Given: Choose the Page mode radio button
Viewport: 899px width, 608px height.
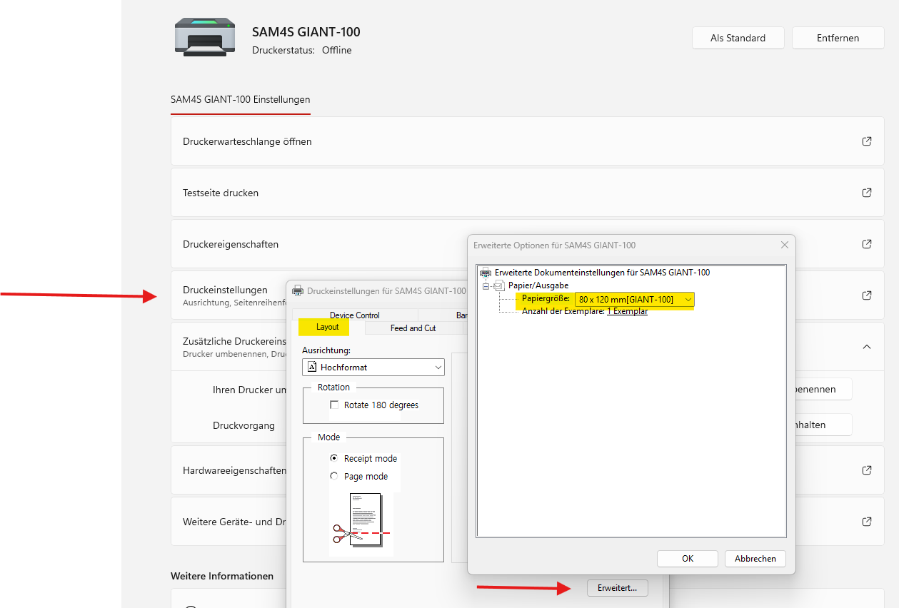Looking at the screenshot, I should pyautogui.click(x=334, y=476).
